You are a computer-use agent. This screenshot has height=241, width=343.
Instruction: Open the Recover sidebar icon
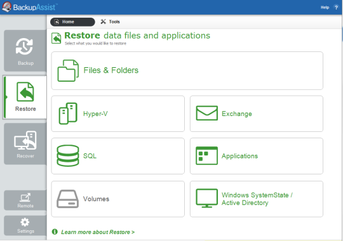pos(25,140)
